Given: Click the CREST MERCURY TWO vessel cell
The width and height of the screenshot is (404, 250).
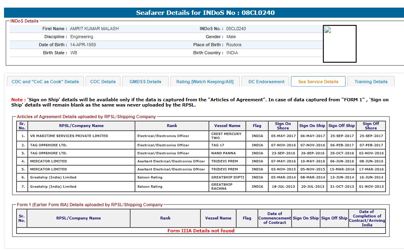Looking at the screenshot, I should tap(227, 136).
